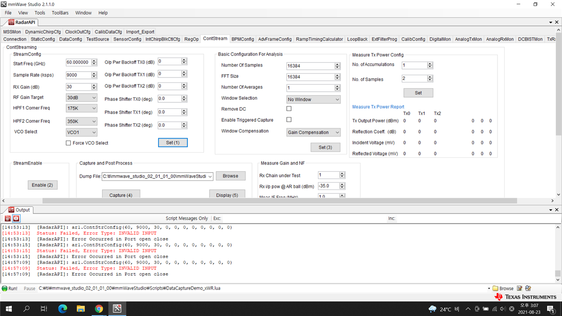Open Windows search from the taskbar
Image resolution: width=562 pixels, height=316 pixels.
coord(26,309)
